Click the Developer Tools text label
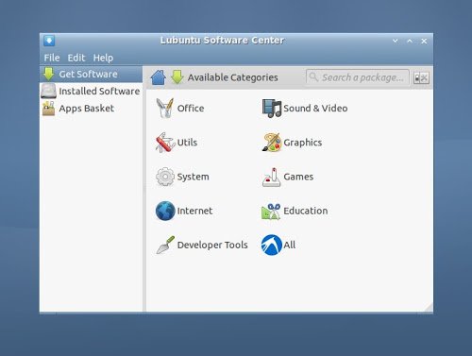Image resolution: width=472 pixels, height=356 pixels. click(212, 245)
